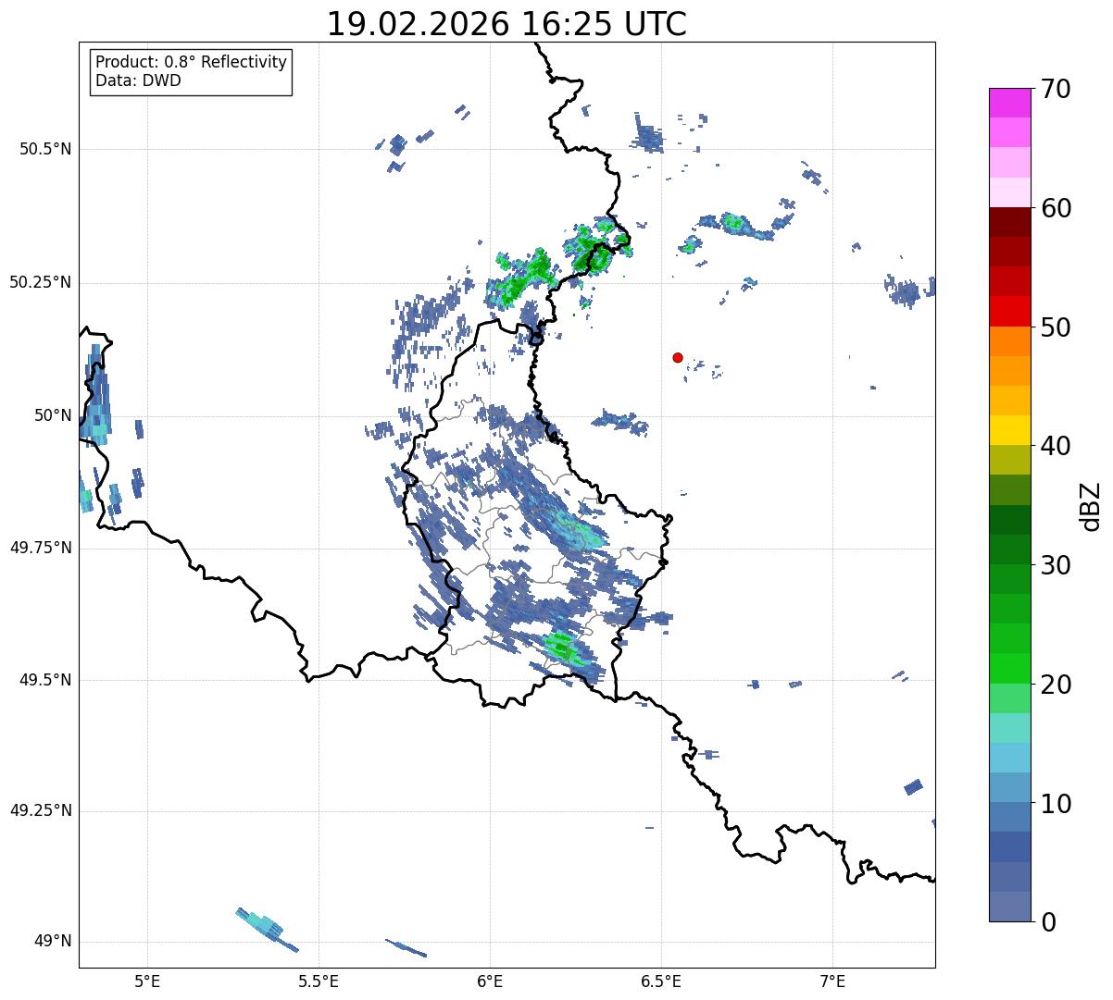Click the 5.5°E longitude label

[319, 981]
